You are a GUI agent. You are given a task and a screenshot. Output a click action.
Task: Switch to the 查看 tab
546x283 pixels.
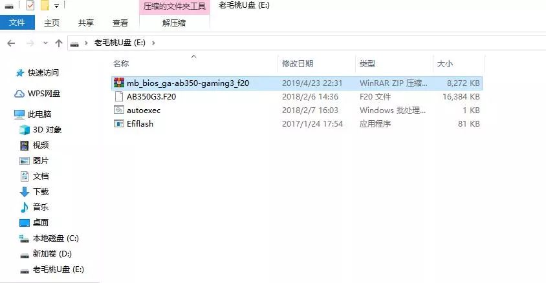[x=120, y=23]
